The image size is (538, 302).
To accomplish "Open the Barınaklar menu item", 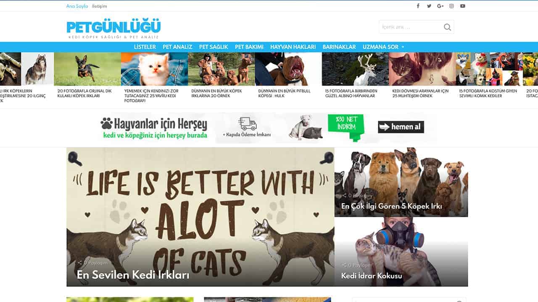I will point(339,47).
